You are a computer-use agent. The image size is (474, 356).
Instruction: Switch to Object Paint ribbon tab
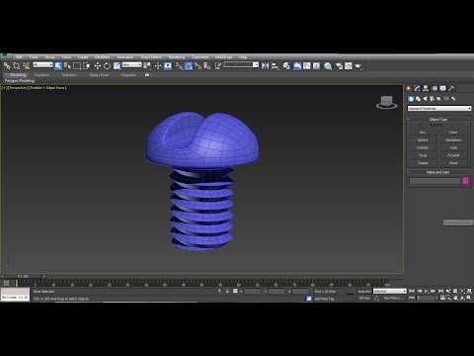click(99, 75)
